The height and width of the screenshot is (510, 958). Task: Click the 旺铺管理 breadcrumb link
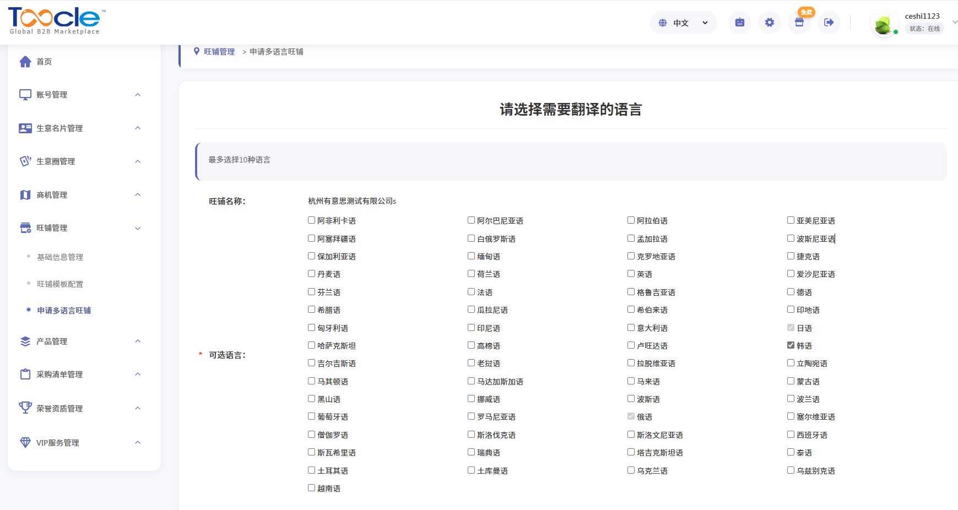click(219, 52)
